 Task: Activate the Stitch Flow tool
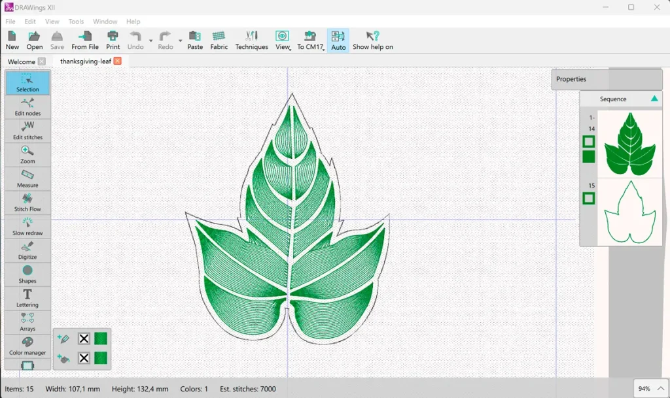tap(27, 202)
